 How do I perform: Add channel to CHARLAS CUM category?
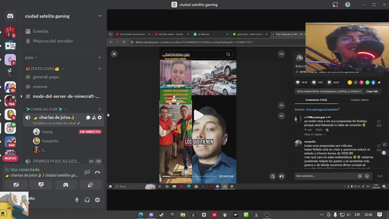[99, 109]
